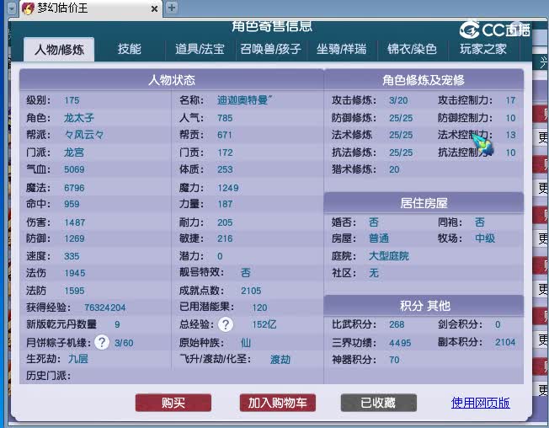Open the tab list dropdown arrow

tap(12, 8)
